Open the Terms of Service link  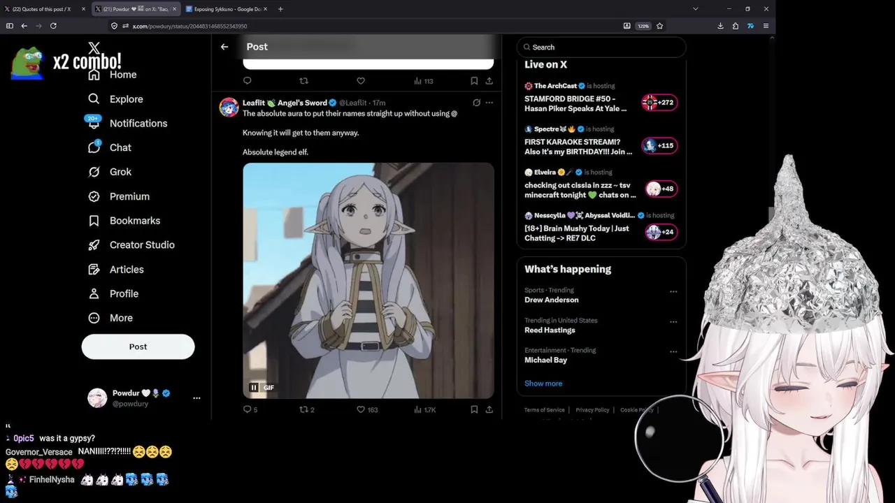[x=544, y=410]
